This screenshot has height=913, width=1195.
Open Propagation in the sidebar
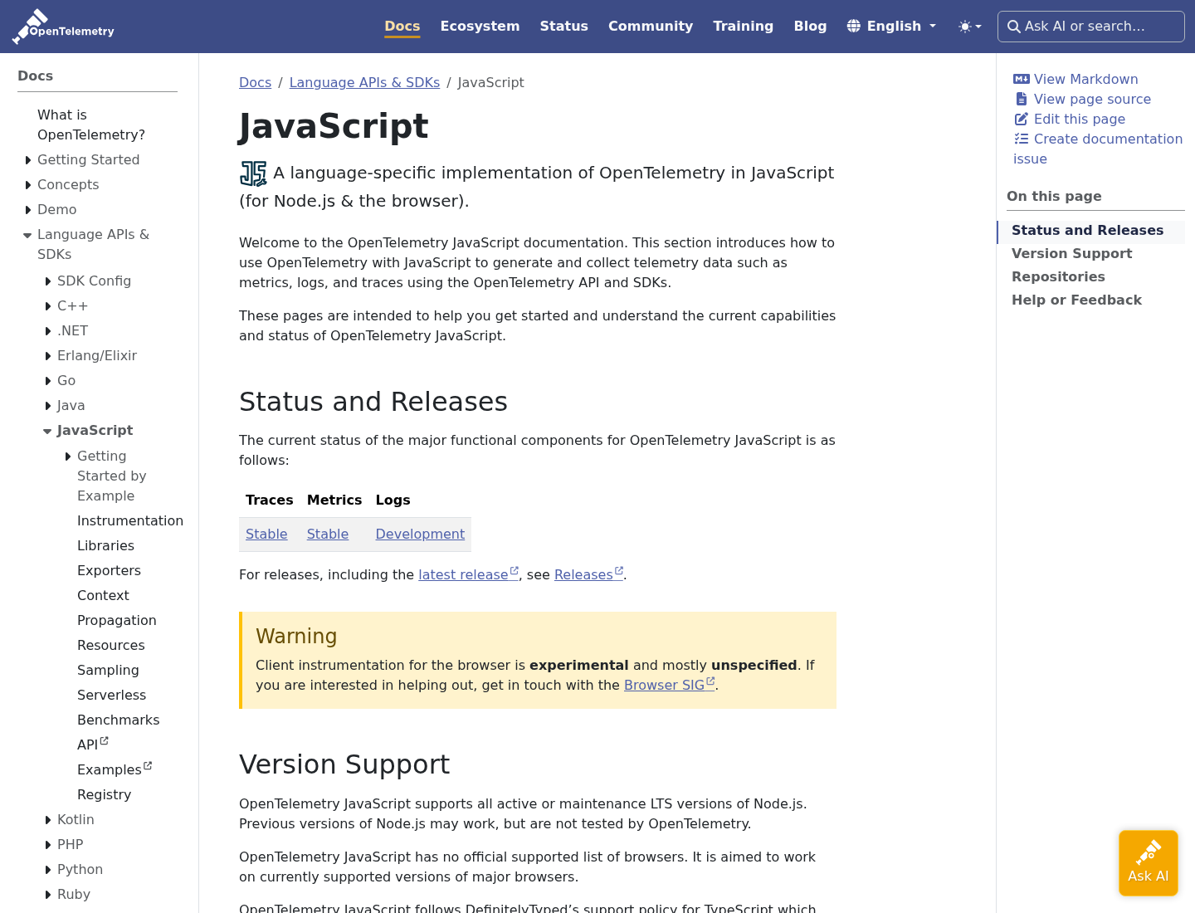pos(116,620)
